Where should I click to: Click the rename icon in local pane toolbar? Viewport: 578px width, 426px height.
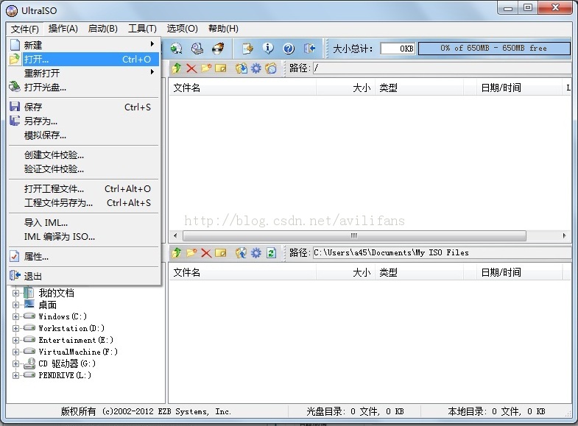tap(220, 252)
